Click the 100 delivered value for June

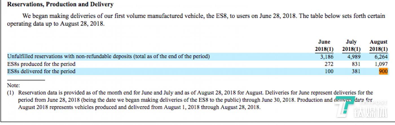(x=329, y=71)
